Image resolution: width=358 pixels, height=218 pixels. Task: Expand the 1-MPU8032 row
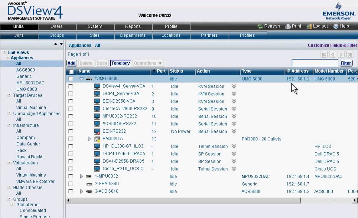(81, 177)
